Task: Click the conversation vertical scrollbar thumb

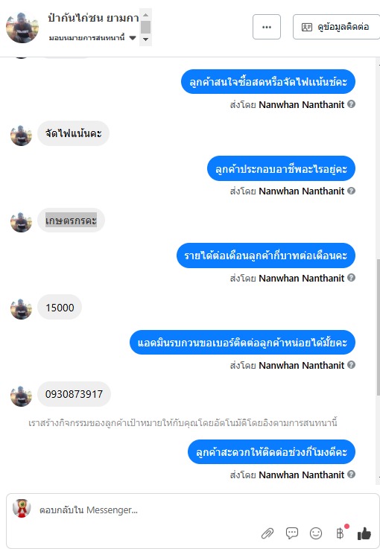Action: point(379,327)
